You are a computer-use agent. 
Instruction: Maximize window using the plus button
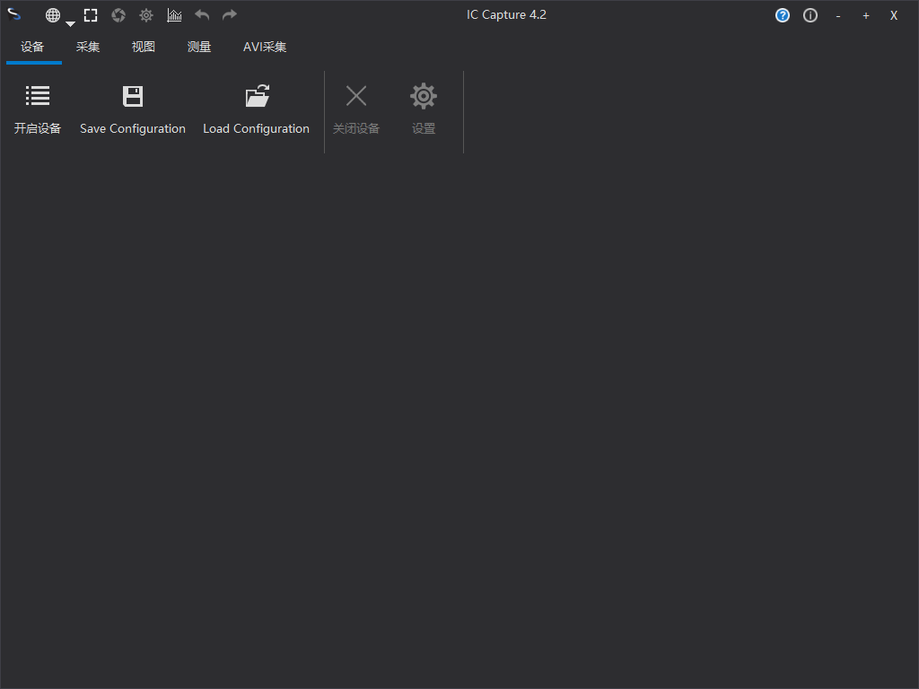coord(866,16)
